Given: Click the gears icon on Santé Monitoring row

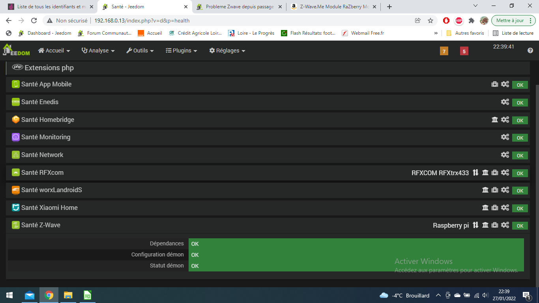Looking at the screenshot, I should point(505,137).
